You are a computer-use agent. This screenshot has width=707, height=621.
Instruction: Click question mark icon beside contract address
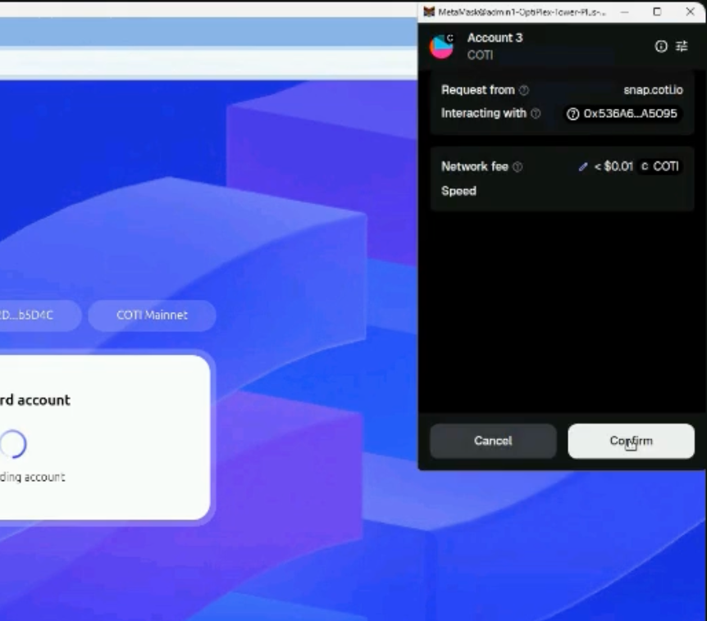coord(573,114)
